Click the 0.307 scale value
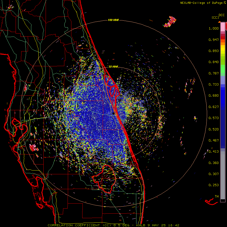The height and width of the screenshot is (227, 227). tap(214, 174)
